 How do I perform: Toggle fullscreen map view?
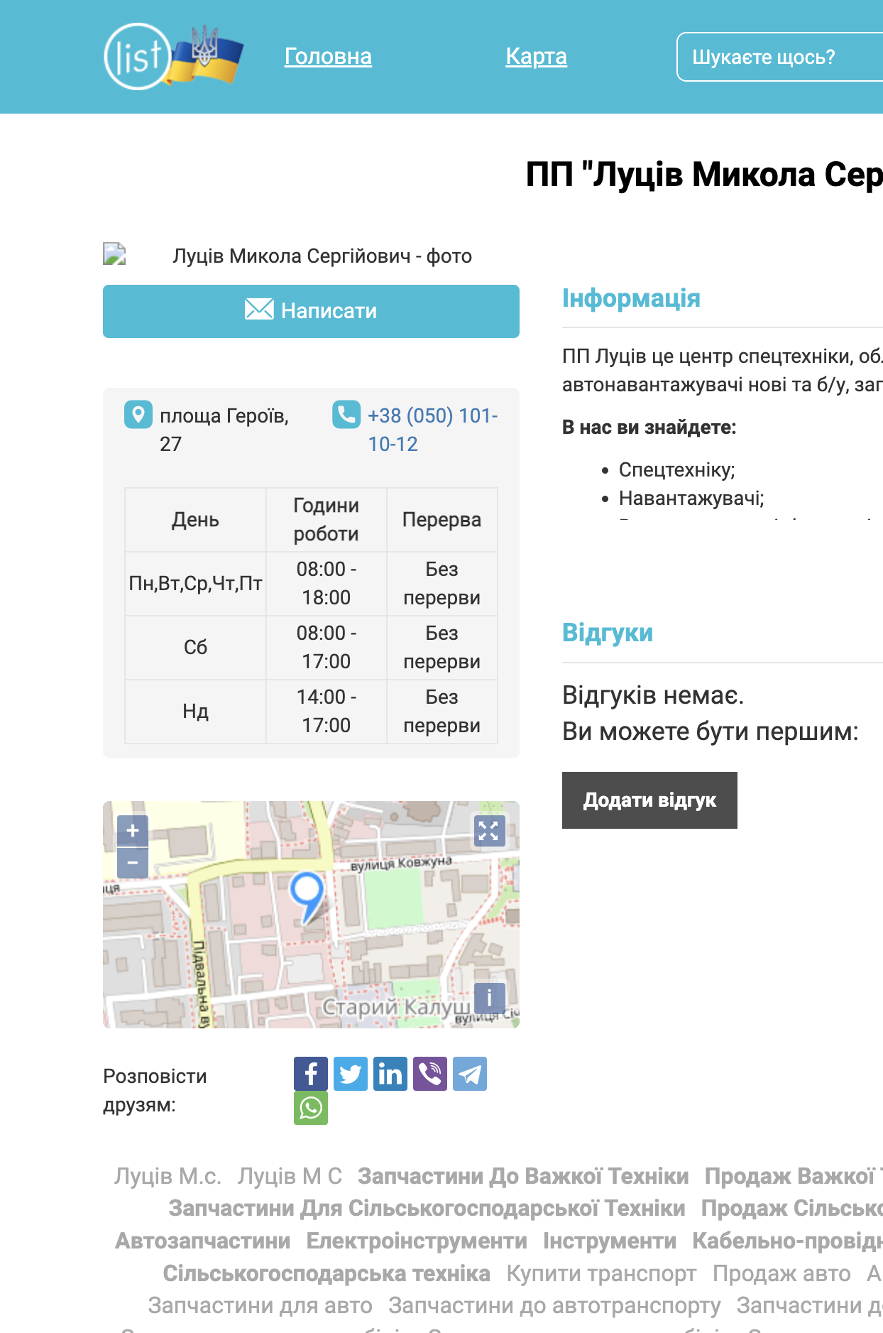pos(489,831)
